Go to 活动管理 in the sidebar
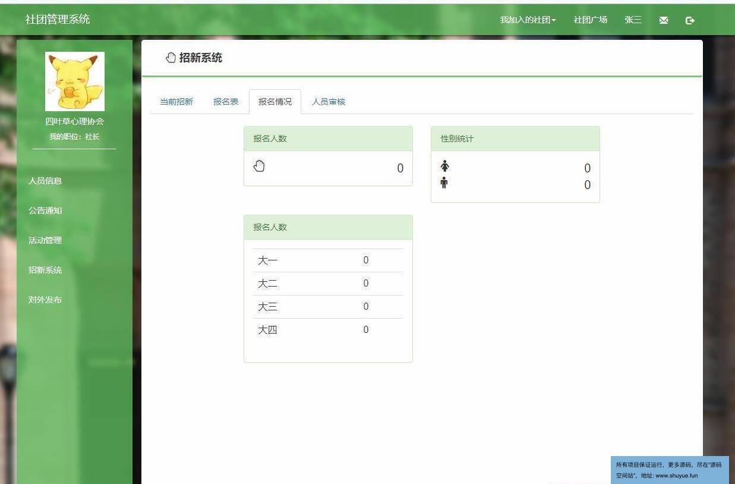The height and width of the screenshot is (484, 735). 45,240
